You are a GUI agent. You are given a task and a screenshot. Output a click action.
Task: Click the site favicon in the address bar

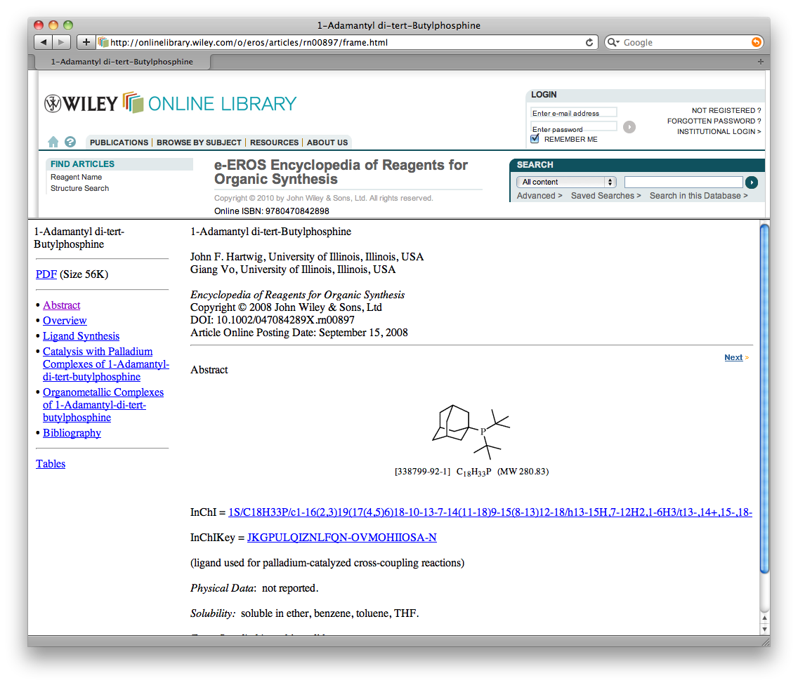click(x=103, y=42)
